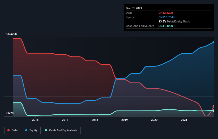The height and width of the screenshot is (139, 218).
Task: Click the CN¥20b y-axis label
Action: pyautogui.click(x=11, y=34)
